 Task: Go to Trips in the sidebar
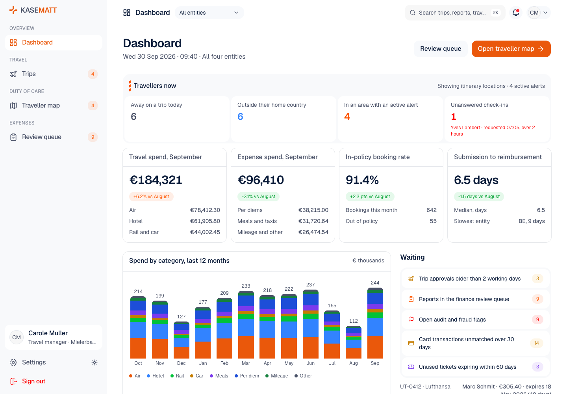pyautogui.click(x=54, y=74)
